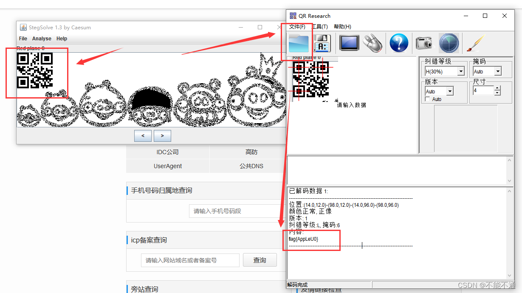Click the save floppy disk icon in QR Research
This screenshot has height=293, width=522.
pos(322,43)
